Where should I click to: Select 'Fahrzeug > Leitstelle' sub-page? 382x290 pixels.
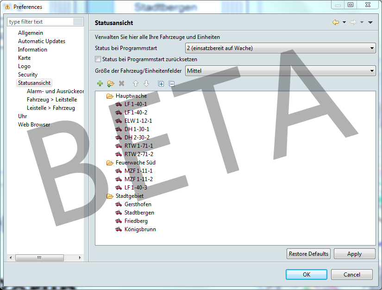pos(52,100)
